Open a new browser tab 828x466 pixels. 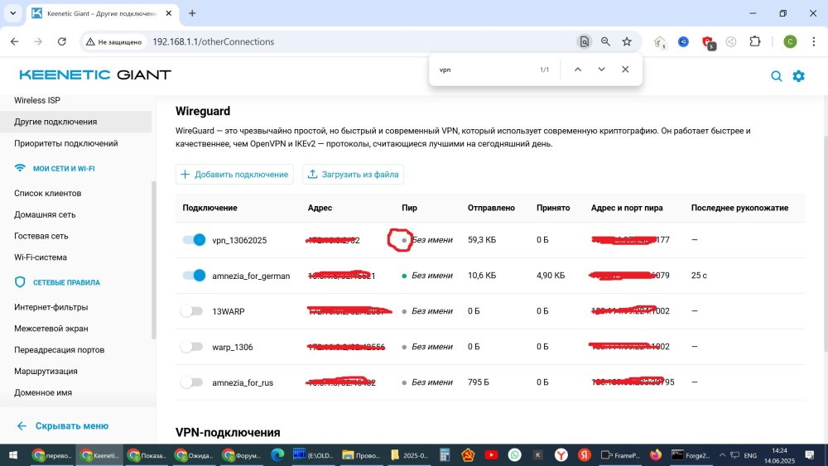192,13
